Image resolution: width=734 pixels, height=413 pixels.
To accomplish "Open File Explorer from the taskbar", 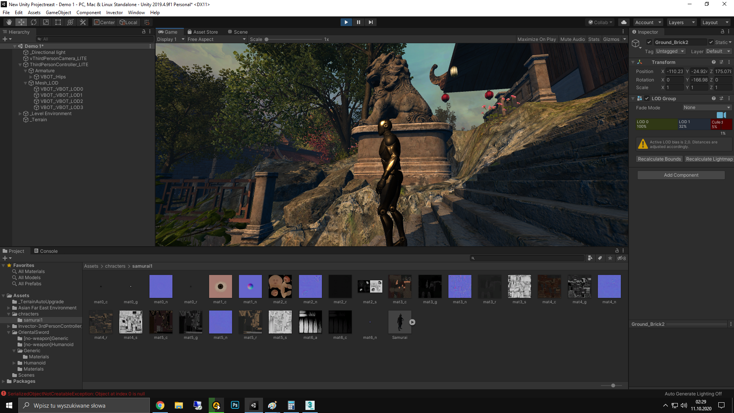I will tap(179, 405).
